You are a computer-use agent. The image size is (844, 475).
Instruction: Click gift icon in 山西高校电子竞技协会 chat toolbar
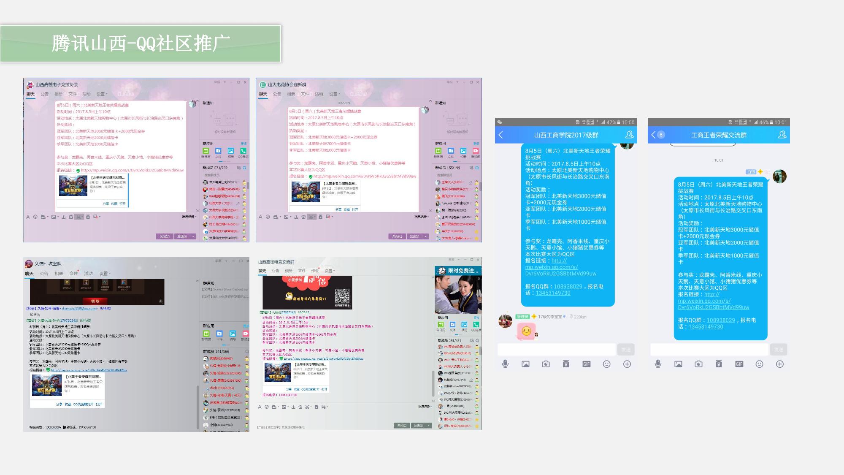tap(71, 217)
